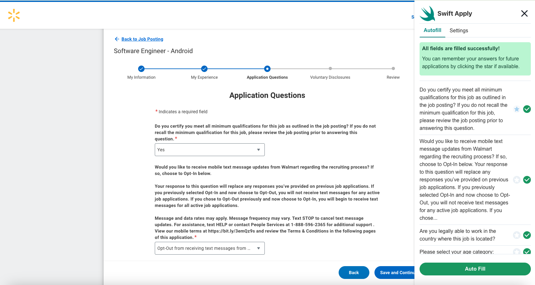The width and height of the screenshot is (535, 285).
Task: Switch to the Settings tab
Action: point(459,30)
